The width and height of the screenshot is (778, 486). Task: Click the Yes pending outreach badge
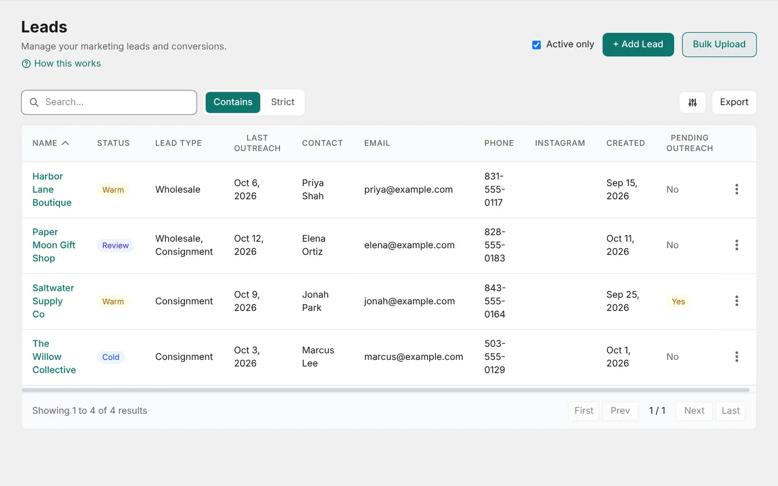click(x=678, y=302)
